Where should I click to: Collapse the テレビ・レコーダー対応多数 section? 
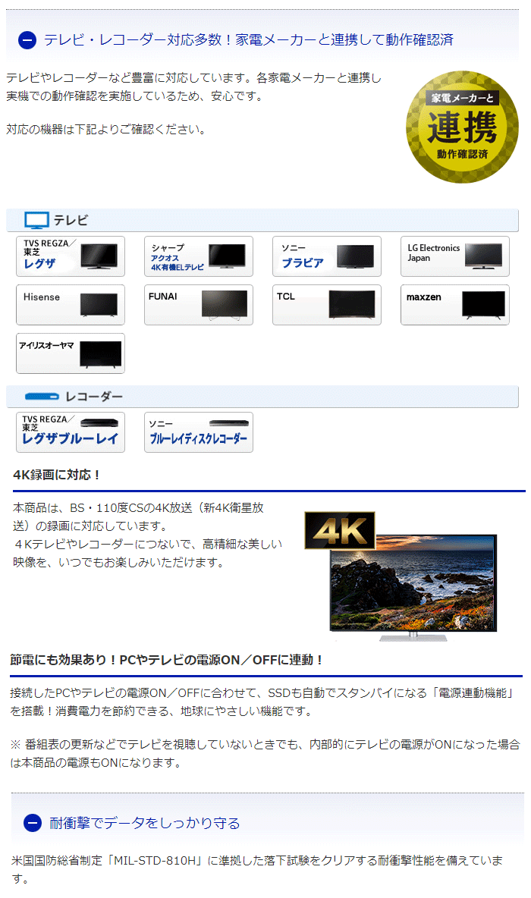[x=27, y=40]
